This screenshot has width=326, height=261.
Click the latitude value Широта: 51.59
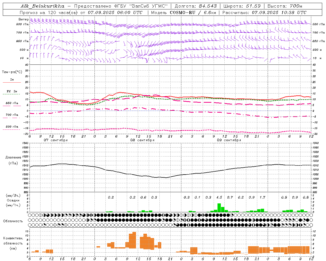click(x=242, y=6)
